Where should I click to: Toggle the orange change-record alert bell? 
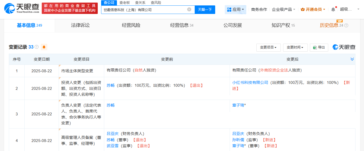pos(44,47)
